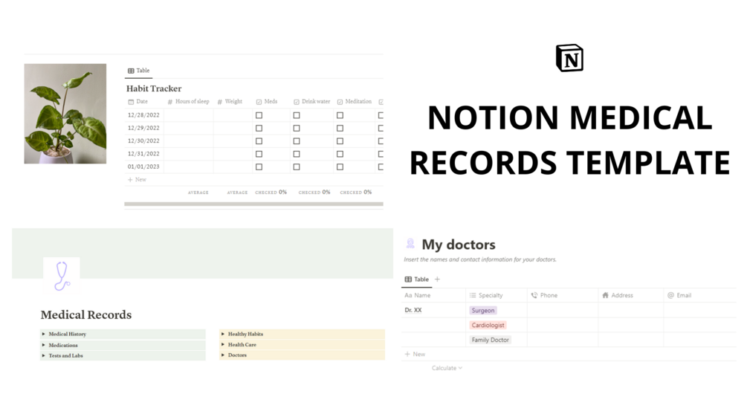
Task: Expand the Doctors toggle
Action: pos(223,355)
